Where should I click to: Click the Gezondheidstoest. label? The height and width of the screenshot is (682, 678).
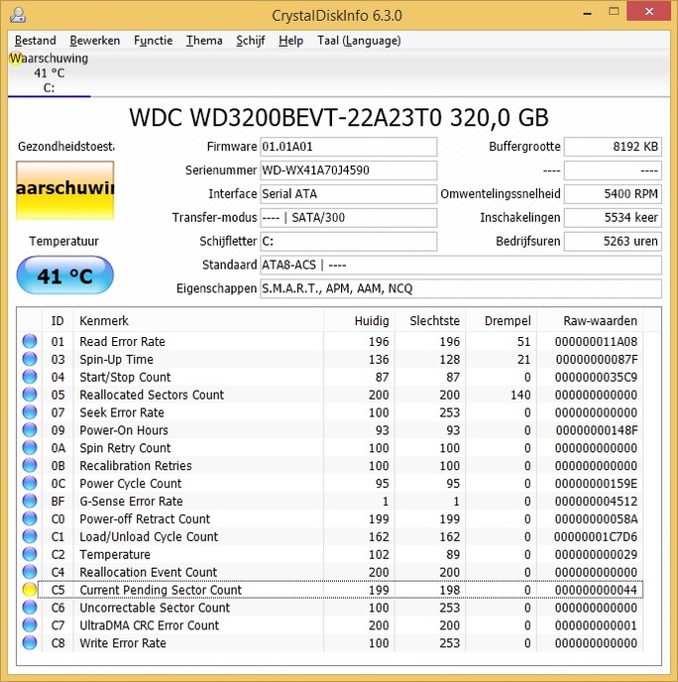click(66, 147)
